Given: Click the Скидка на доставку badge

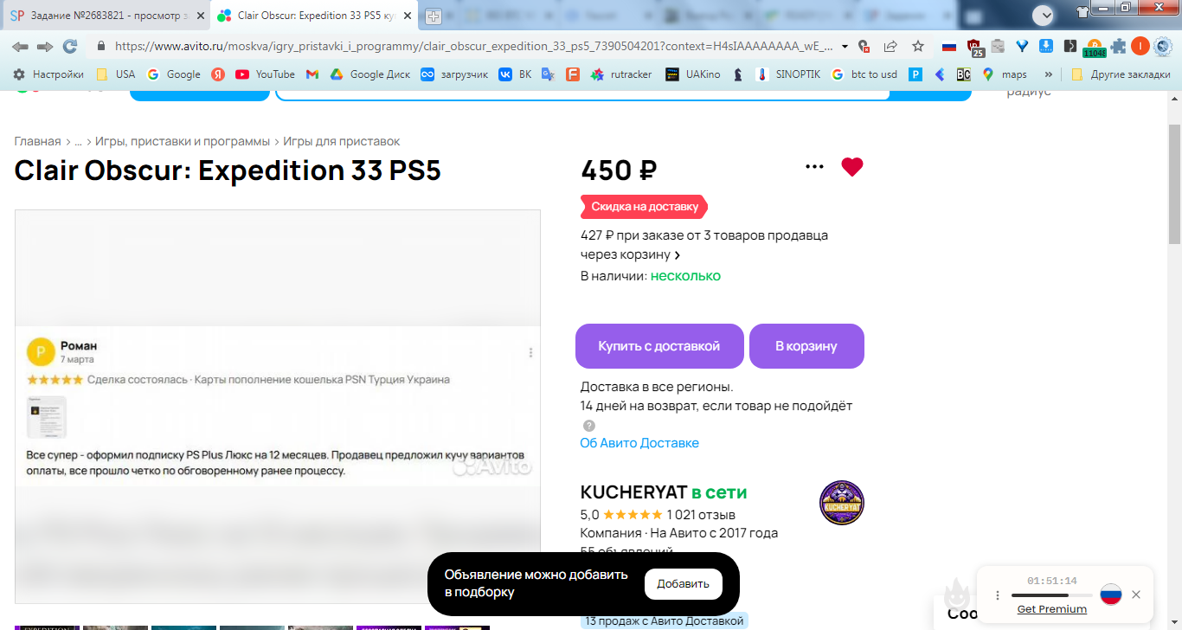Looking at the screenshot, I should click(645, 207).
